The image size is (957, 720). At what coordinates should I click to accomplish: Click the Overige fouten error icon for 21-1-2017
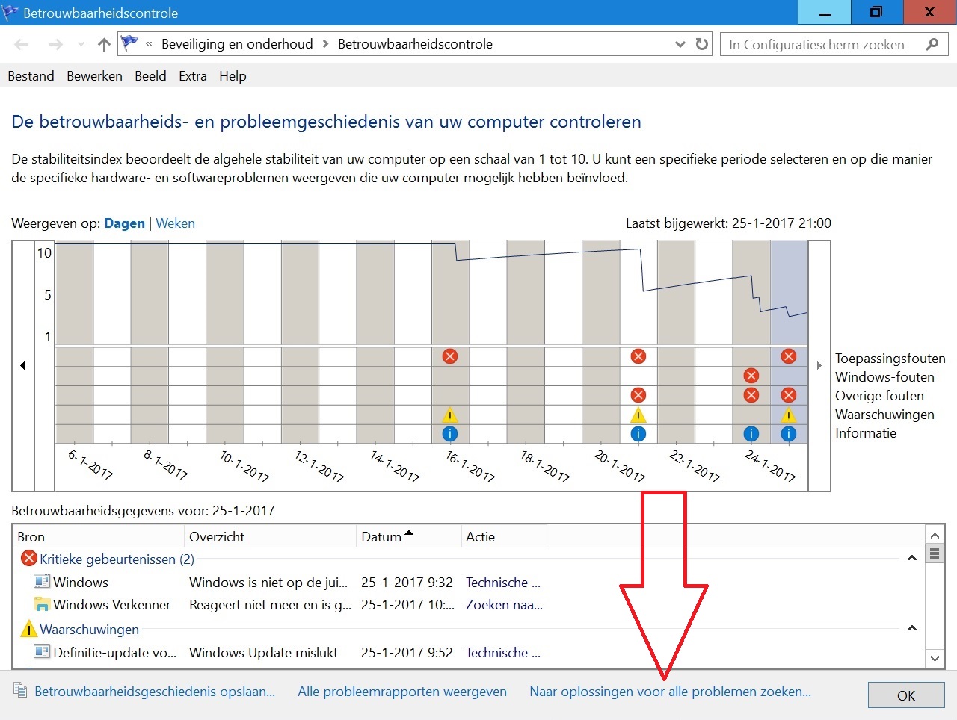coord(638,395)
